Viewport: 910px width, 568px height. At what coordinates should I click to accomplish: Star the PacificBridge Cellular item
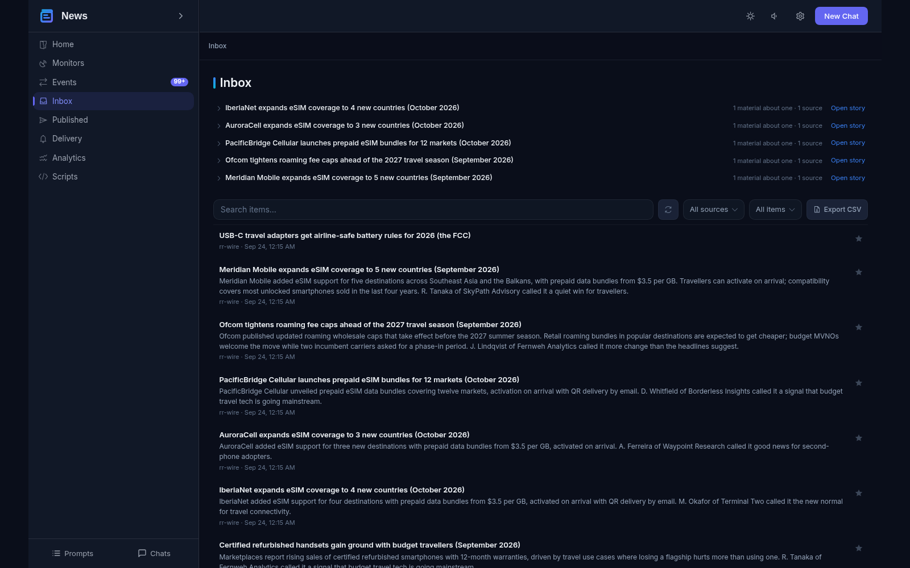[x=859, y=383]
